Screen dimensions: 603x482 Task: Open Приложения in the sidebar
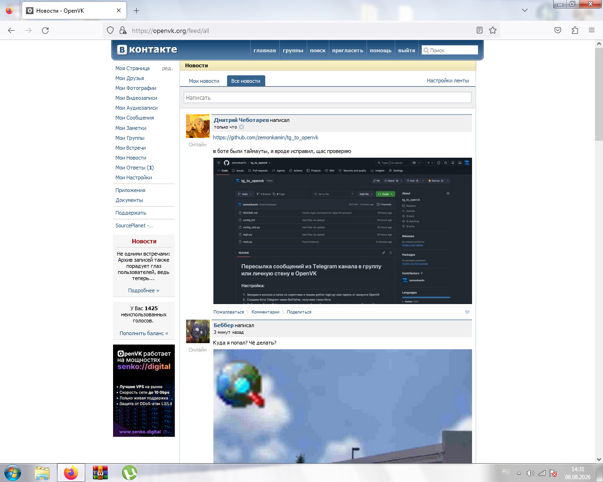pyautogui.click(x=130, y=190)
